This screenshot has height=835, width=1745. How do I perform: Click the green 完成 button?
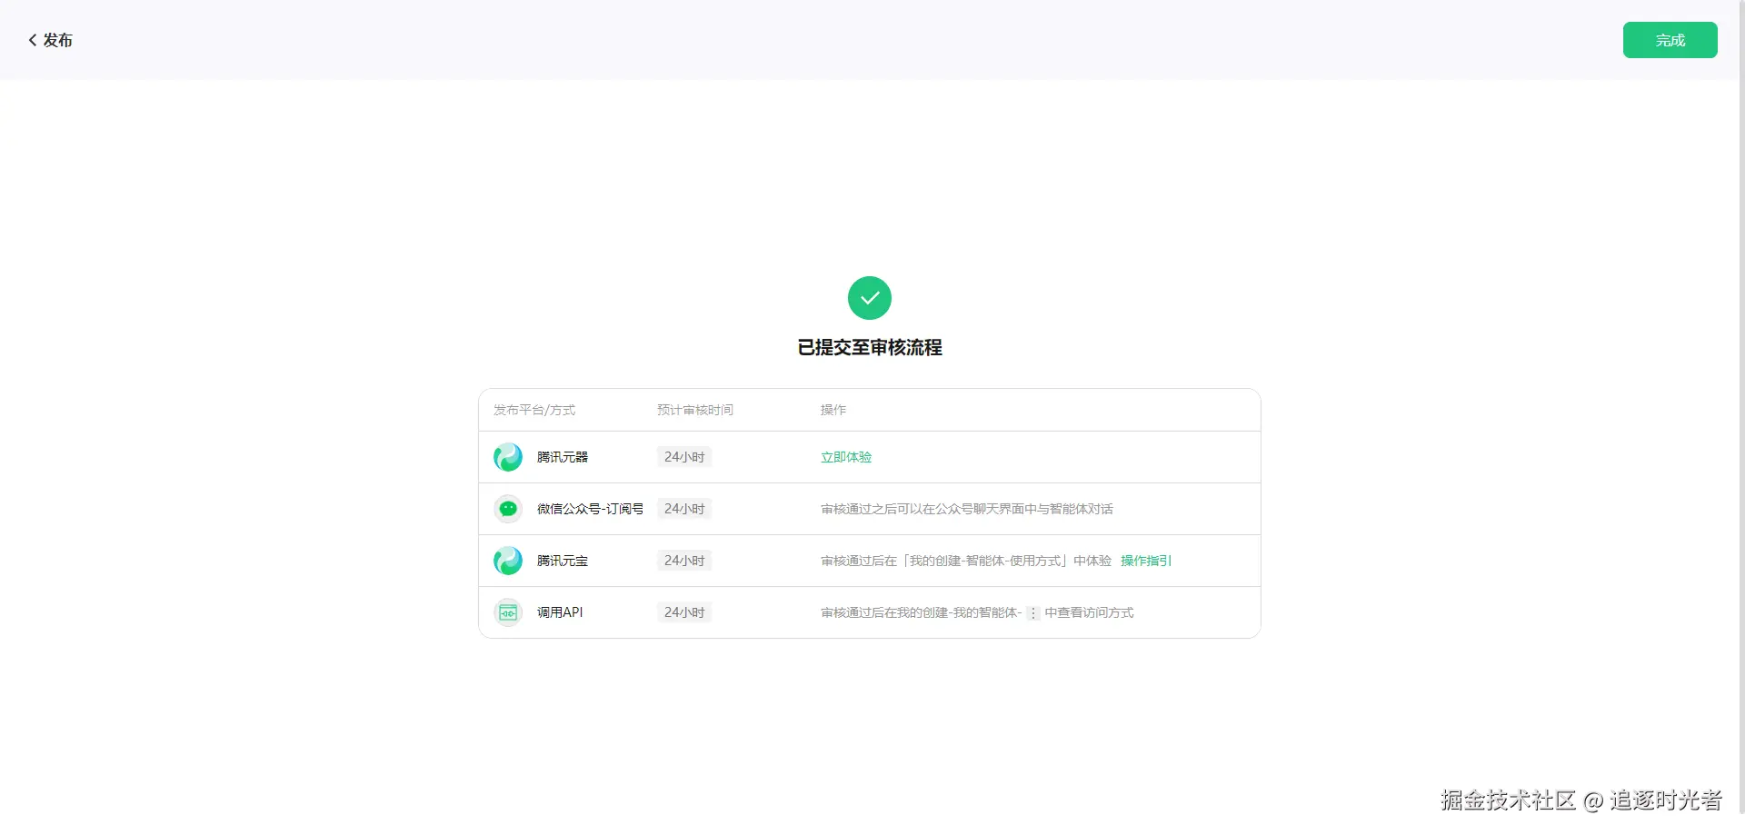(1670, 40)
